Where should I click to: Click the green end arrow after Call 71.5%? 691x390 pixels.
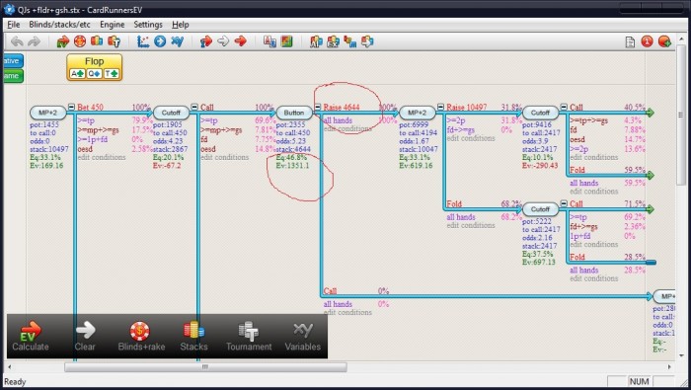(650, 209)
